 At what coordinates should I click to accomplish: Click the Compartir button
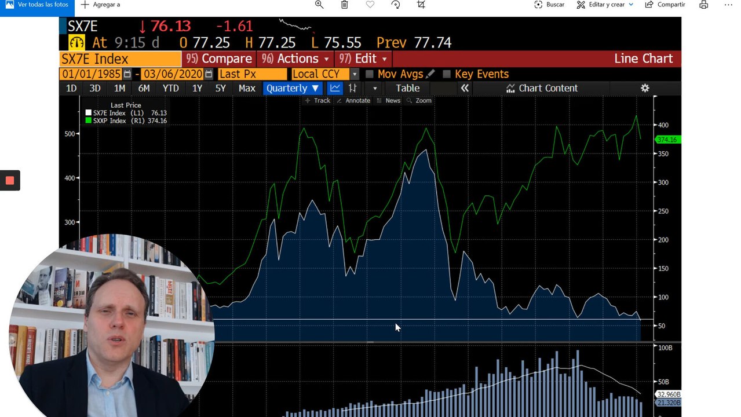coord(665,5)
